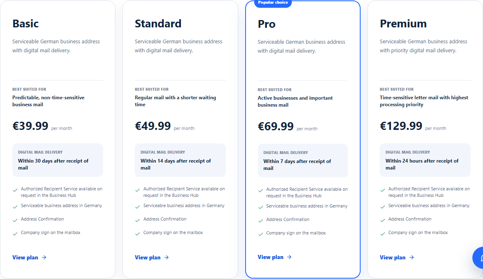Open the View plan link for Basic
The image size is (483, 279).
[29, 257]
